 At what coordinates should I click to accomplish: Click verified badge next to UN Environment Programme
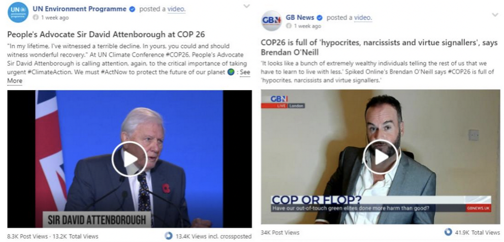tap(132, 9)
